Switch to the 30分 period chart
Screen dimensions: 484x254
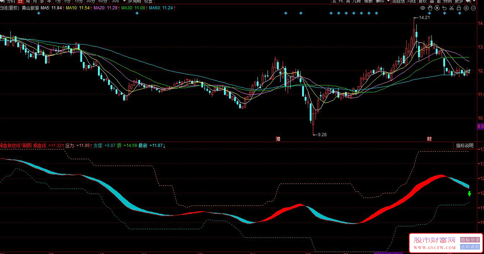coord(91,1)
